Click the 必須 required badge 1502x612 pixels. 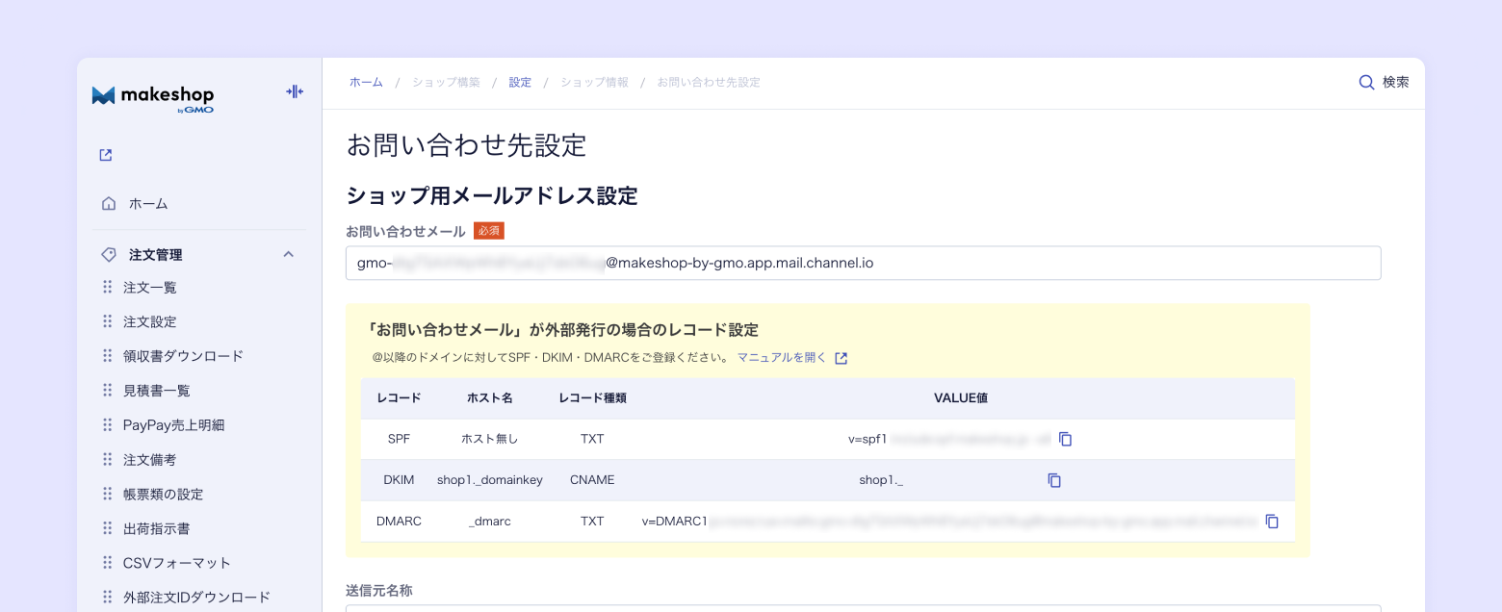(489, 231)
